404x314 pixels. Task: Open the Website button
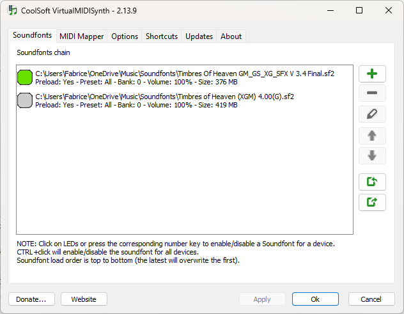coord(84,299)
